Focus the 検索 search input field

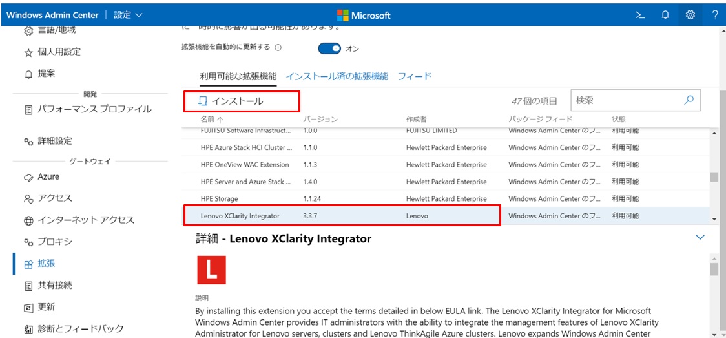tap(627, 100)
